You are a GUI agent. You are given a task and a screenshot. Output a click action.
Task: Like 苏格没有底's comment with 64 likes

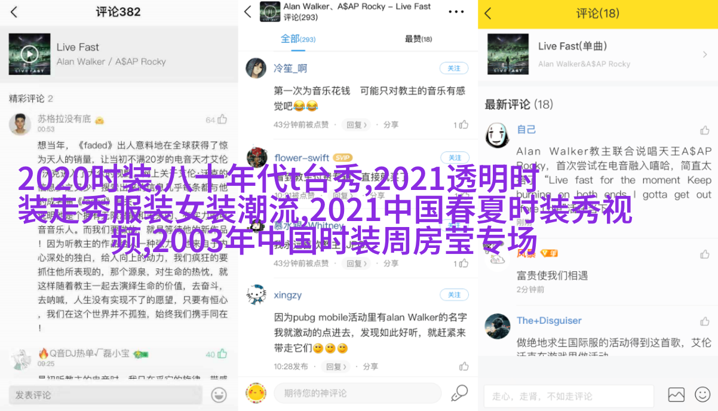pos(222,119)
